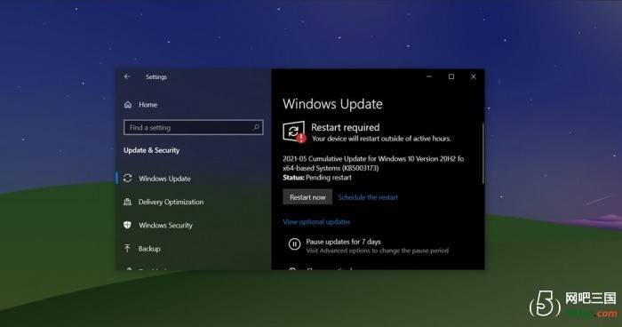Click the scrollbar on the Windows Update pane

(x=482, y=154)
